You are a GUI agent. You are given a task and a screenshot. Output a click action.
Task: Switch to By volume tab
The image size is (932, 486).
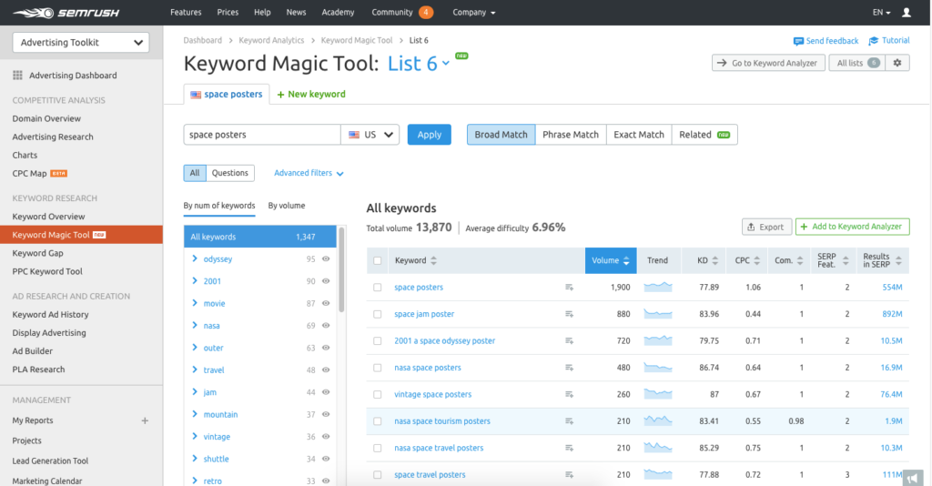(x=287, y=206)
